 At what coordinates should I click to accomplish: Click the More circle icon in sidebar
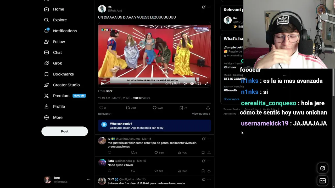46,118
